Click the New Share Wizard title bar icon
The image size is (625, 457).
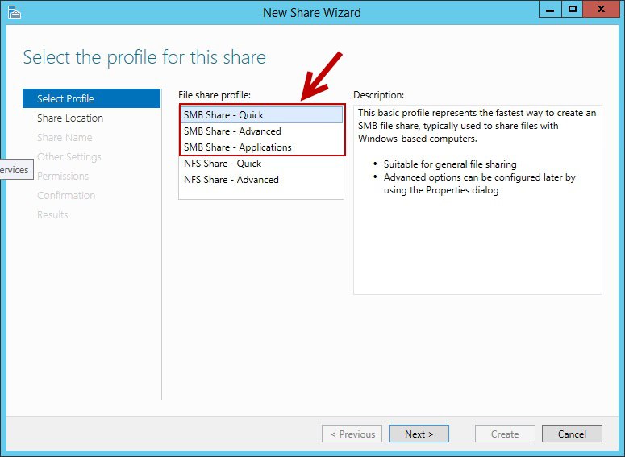tap(15, 12)
